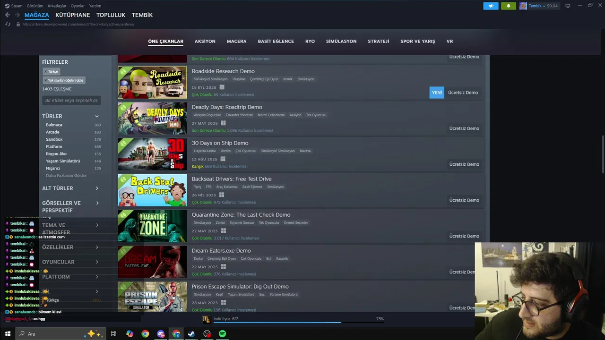This screenshot has width=605, height=340.
Task: Click the padlock icon beside the URL
Action: pos(18,24)
